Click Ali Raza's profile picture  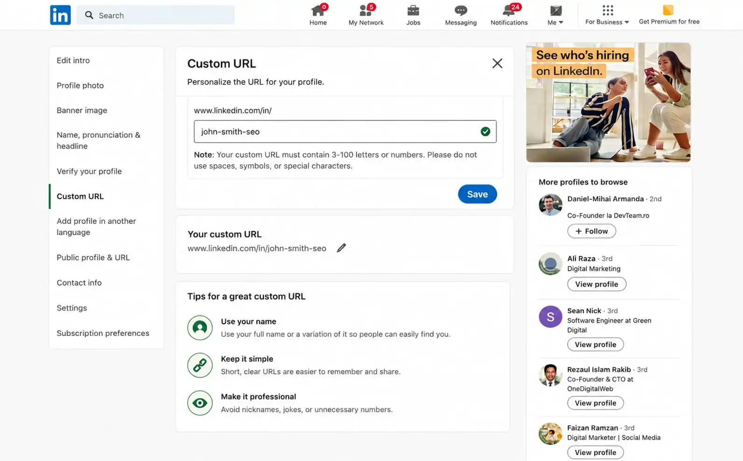[x=550, y=264]
